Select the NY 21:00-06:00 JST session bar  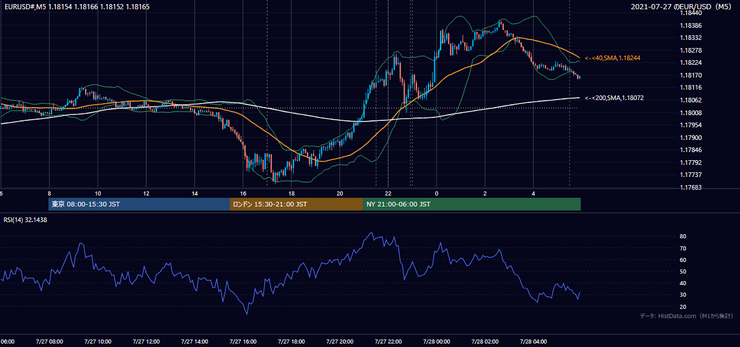click(472, 204)
